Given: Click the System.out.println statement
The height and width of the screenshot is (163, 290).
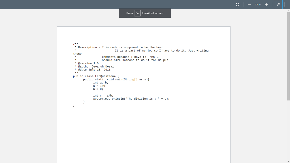Looking at the screenshot, I should coord(131,98).
